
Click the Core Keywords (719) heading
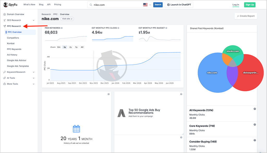point(202,126)
